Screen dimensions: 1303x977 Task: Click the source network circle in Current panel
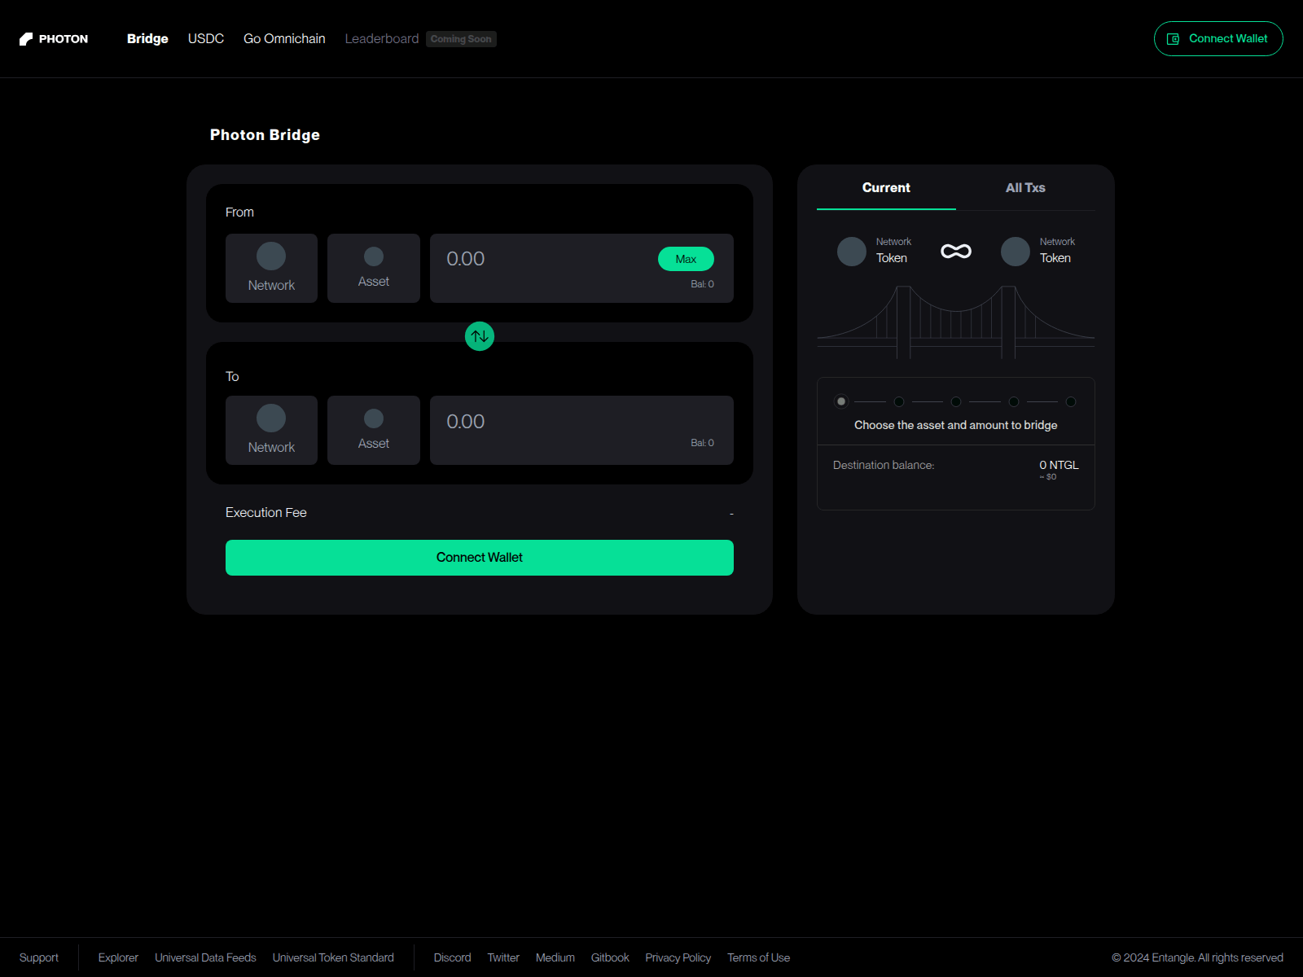click(852, 252)
